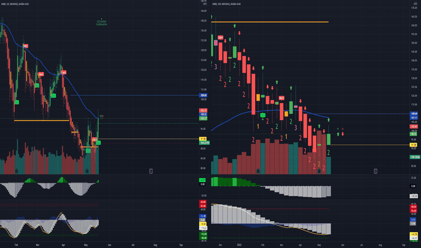Click the AMD 1W NASDAQ Heikin Ashi title
Screen dimensions: 421x248
[x=226, y=4]
